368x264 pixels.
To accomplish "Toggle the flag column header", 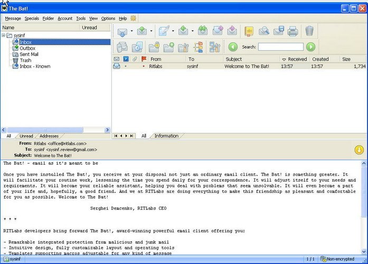I will (x=144, y=59).
